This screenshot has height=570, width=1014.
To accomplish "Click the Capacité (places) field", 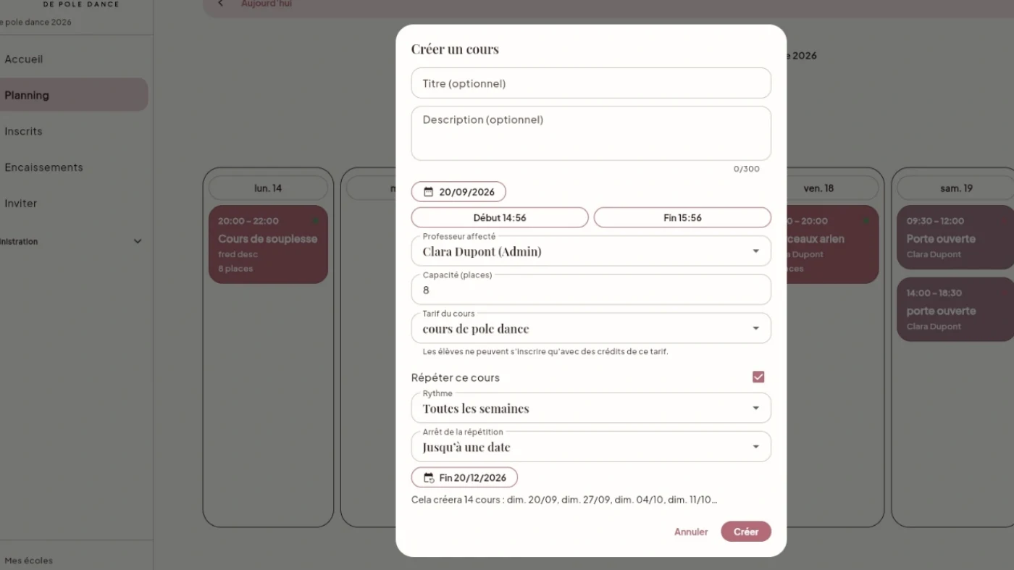I will tap(591, 290).
